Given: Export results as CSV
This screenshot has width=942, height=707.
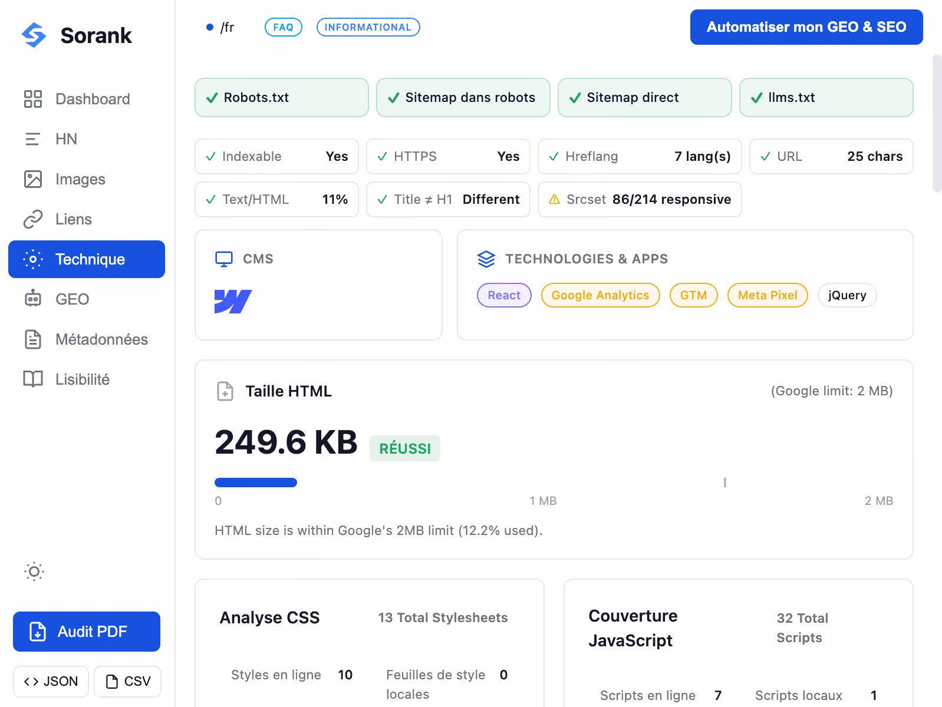Looking at the screenshot, I should (x=128, y=682).
